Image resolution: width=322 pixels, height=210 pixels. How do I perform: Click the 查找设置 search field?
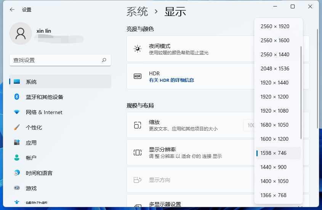point(60,60)
